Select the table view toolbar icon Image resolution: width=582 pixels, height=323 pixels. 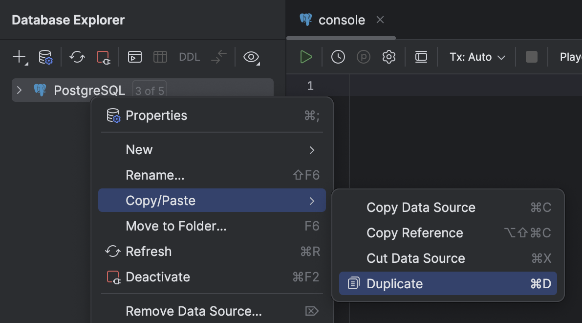pyautogui.click(x=160, y=57)
